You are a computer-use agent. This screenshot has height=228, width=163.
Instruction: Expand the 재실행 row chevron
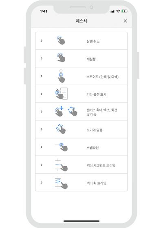(42, 59)
